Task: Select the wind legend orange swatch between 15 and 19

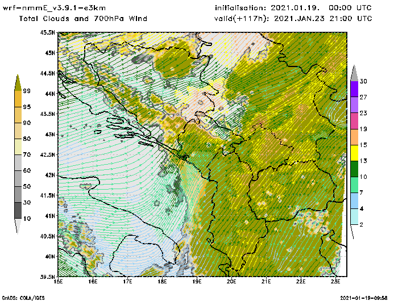Action: tap(354, 137)
